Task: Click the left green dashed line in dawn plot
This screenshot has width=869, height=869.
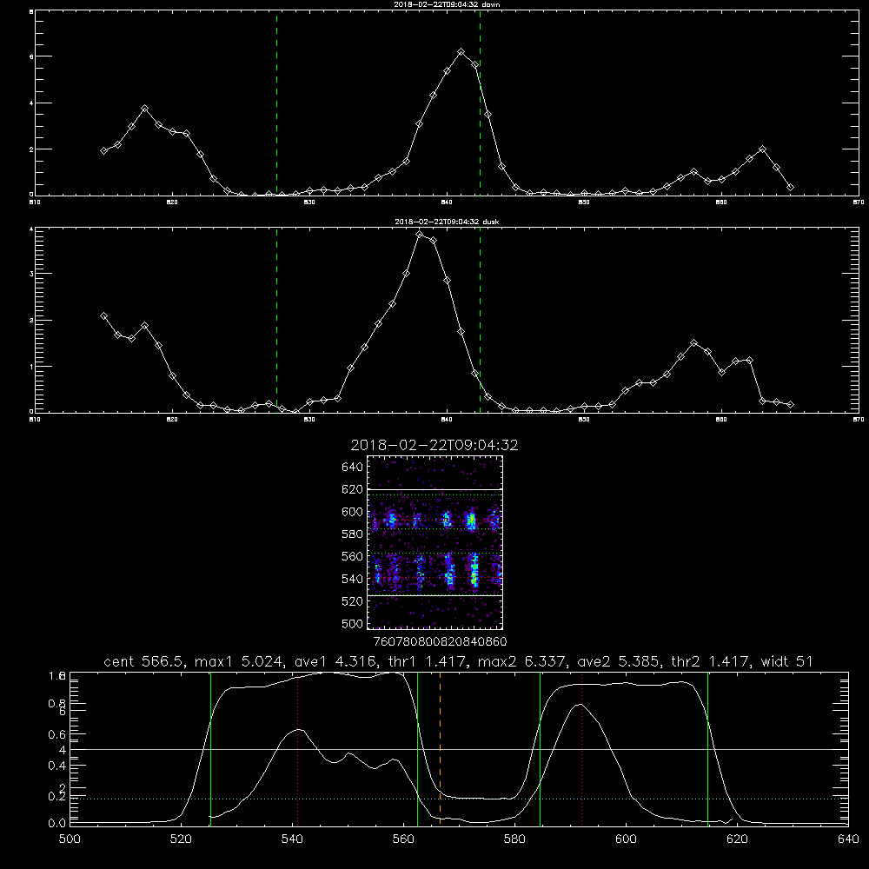Action: [276, 103]
